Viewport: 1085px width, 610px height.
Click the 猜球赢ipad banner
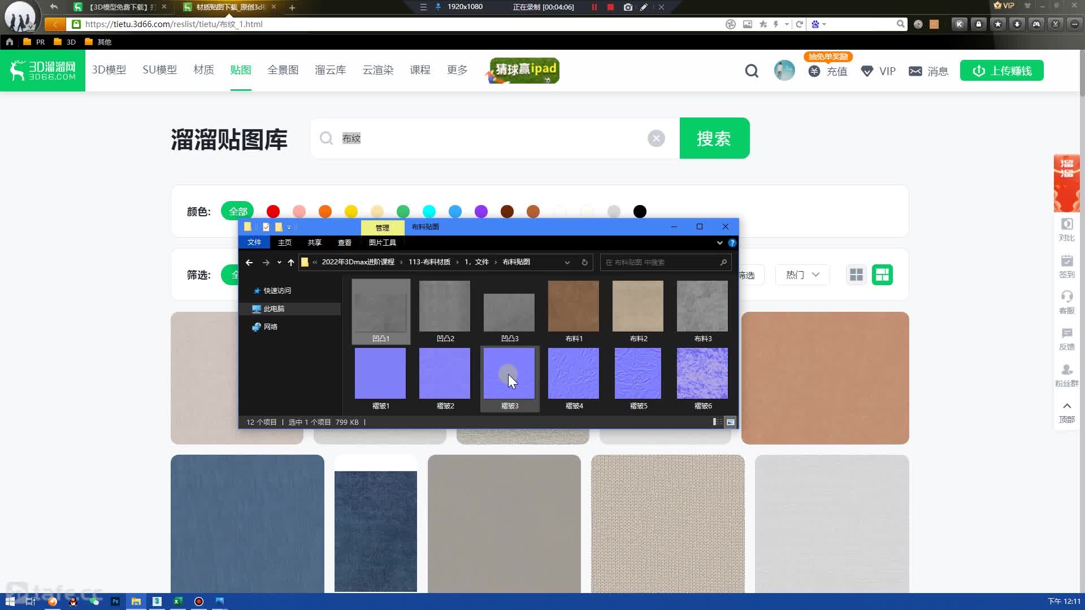click(x=524, y=71)
